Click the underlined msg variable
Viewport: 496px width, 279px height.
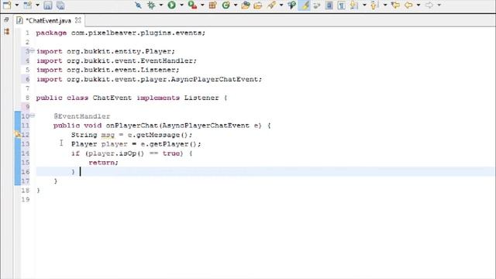pos(108,135)
